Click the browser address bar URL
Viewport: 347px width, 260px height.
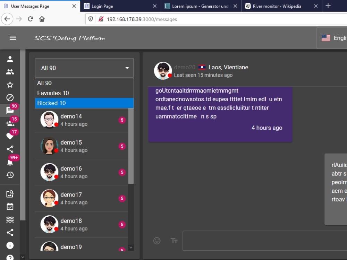(x=142, y=19)
